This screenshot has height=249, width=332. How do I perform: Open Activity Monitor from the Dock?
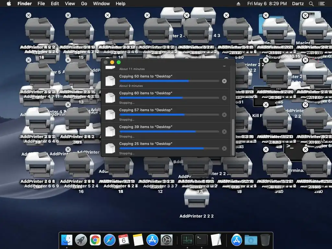coord(187,240)
